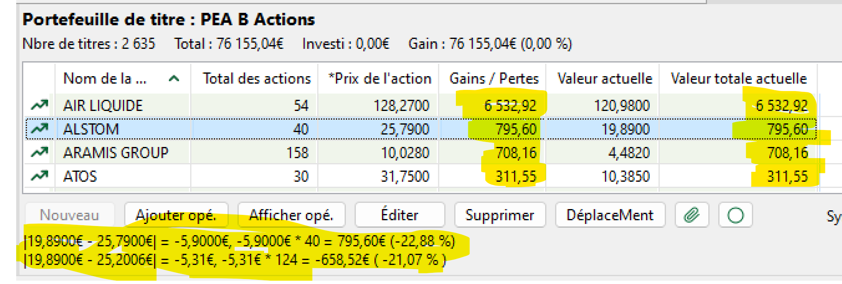Click the sort chevron on 'Nom de la' column
Screen dimensions: 842x284
click(175, 79)
